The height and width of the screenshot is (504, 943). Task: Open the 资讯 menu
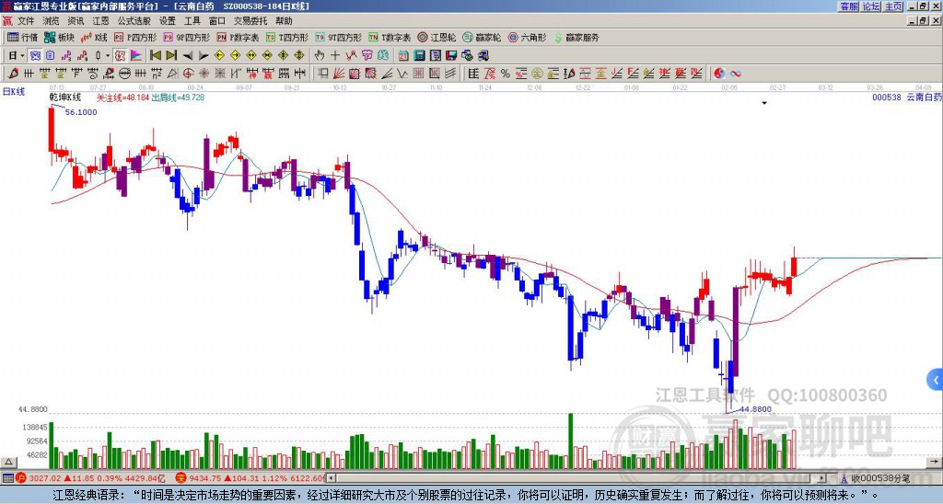pos(76,21)
